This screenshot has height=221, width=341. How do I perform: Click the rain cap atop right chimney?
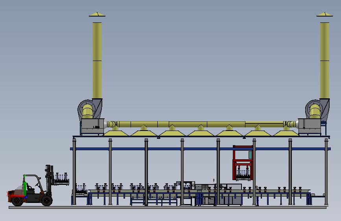(324, 15)
